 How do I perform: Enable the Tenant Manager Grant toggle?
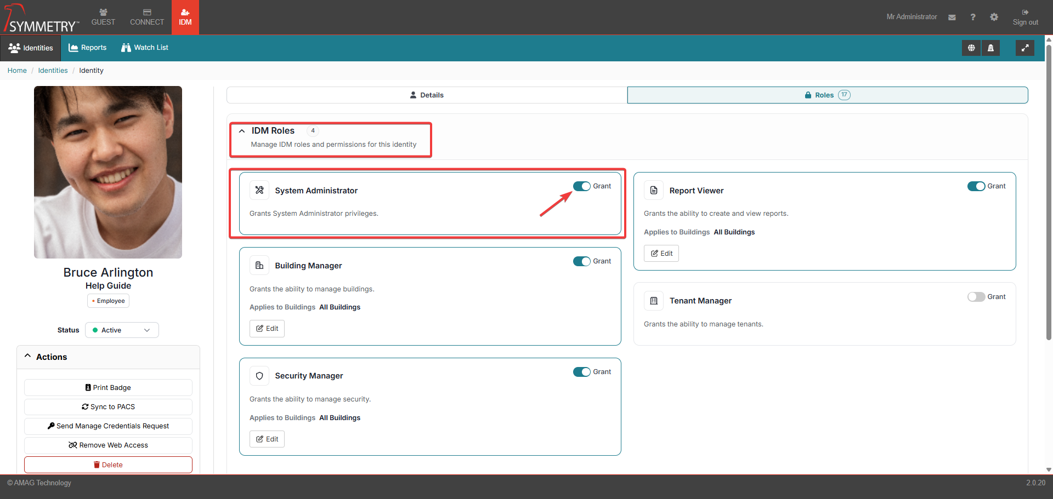tap(976, 297)
